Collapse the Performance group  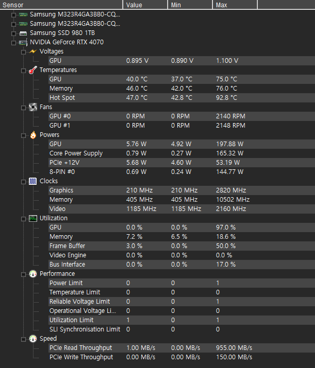click(23, 275)
